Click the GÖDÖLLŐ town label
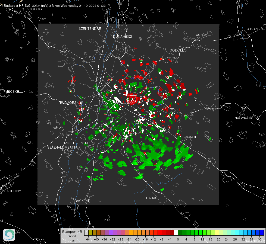This screenshot has height=244, width=266. pyautogui.click(x=178, y=50)
